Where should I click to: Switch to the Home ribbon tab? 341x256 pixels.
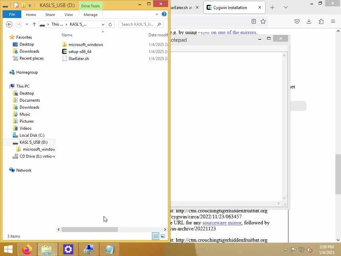point(31,15)
